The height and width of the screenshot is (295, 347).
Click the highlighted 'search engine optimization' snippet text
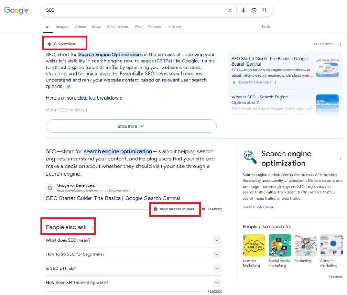click(x=118, y=151)
